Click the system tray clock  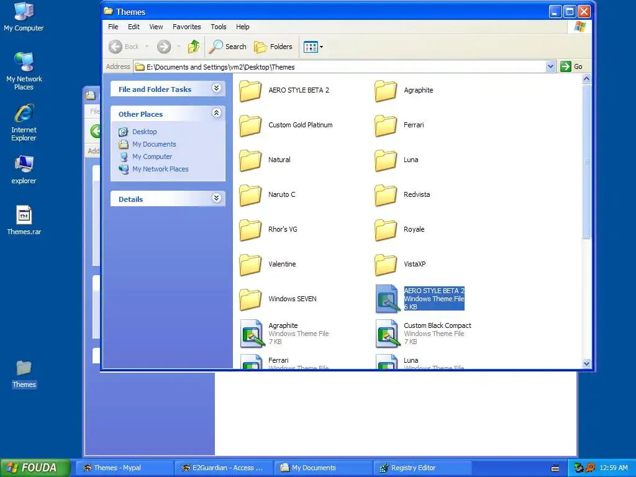[x=613, y=468]
